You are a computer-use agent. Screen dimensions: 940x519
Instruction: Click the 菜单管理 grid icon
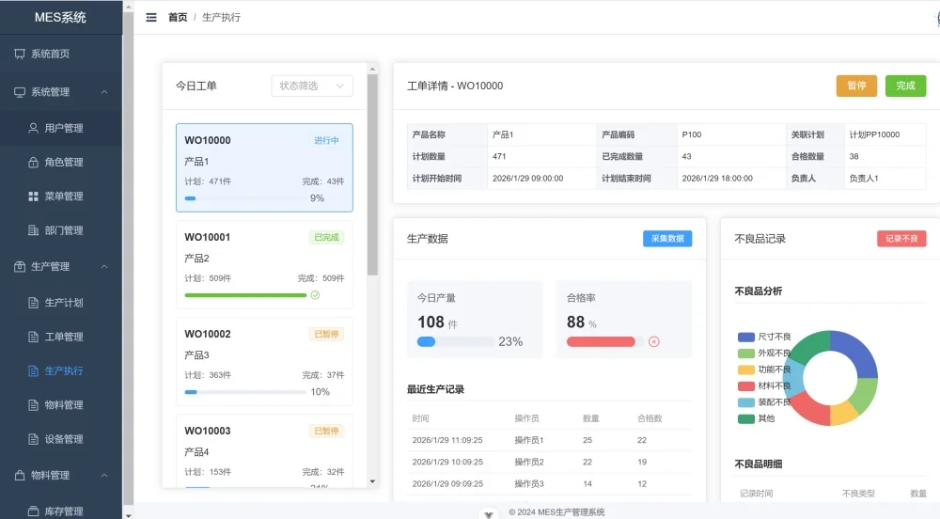coord(34,197)
